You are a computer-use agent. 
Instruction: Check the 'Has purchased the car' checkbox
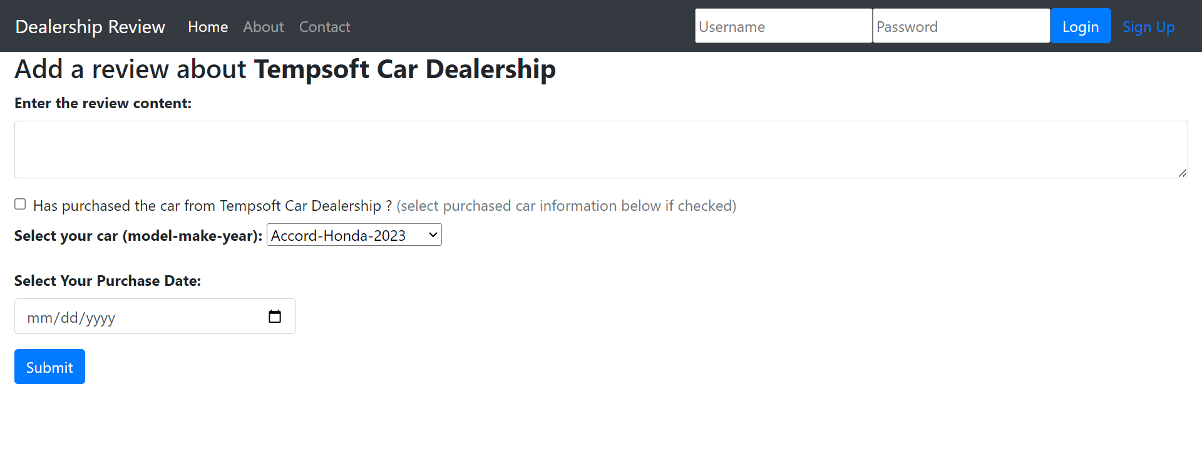point(20,205)
